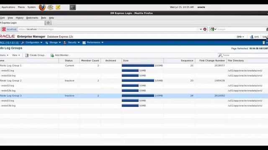Stop page loading with red stop icon

(205, 29)
